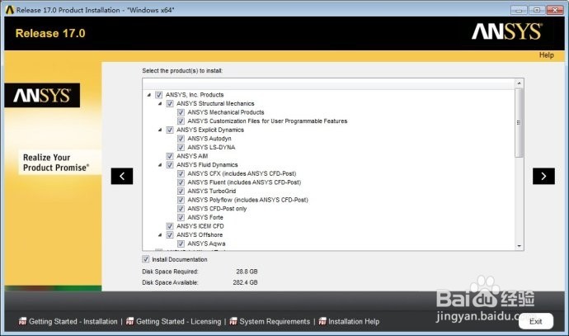Uncheck ANSYS, Inc. Products checkbox
This screenshot has height=336, width=569.
point(158,95)
